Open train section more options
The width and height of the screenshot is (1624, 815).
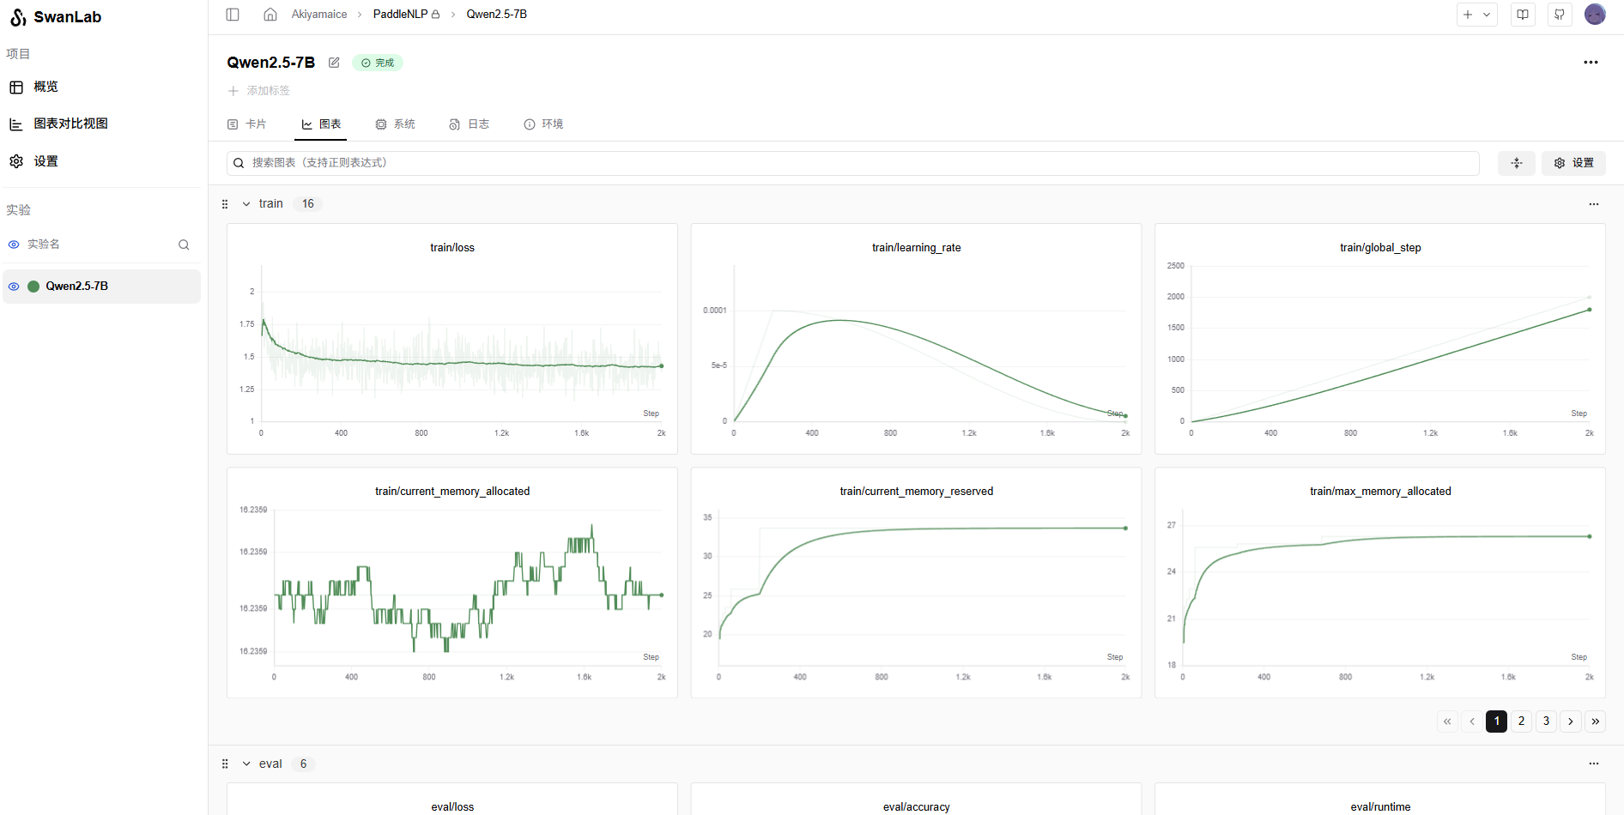pyautogui.click(x=1594, y=204)
